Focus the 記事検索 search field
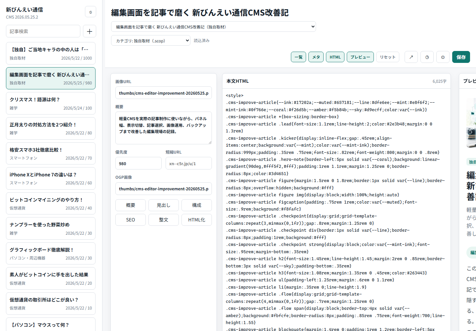Viewport: 476px width, 331px height. (43, 31)
